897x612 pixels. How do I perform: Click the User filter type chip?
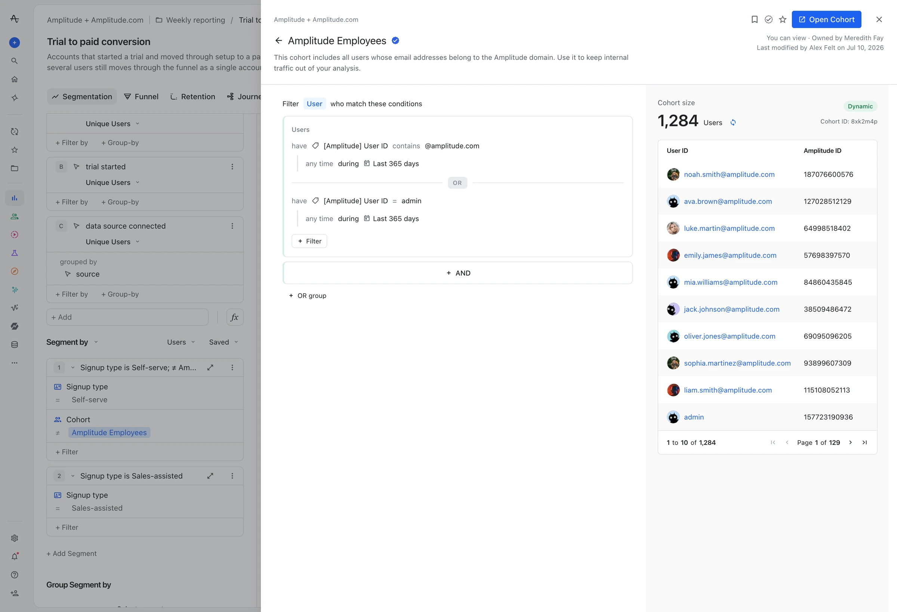314,104
